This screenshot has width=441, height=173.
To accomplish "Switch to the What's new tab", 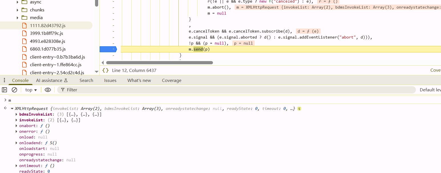I will (x=139, y=81).
